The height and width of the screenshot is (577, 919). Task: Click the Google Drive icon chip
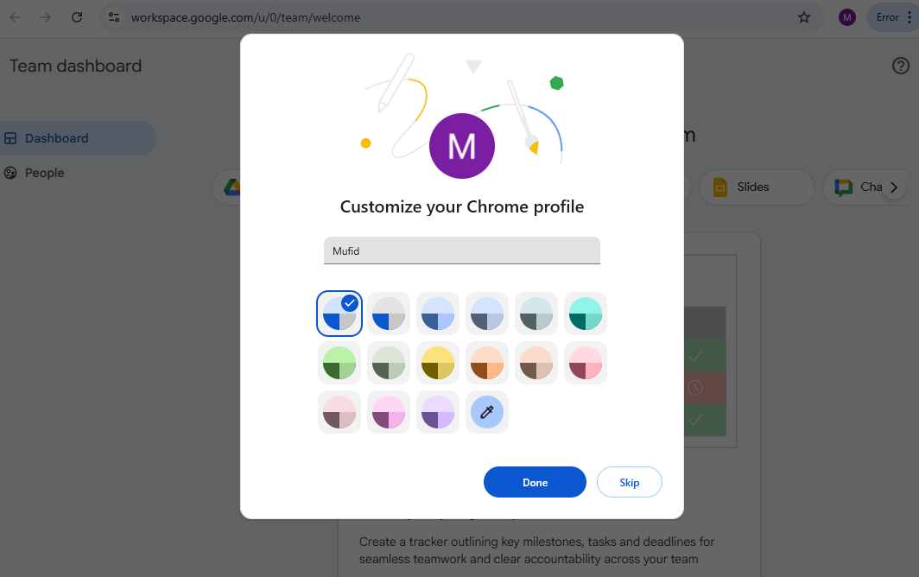coord(230,187)
